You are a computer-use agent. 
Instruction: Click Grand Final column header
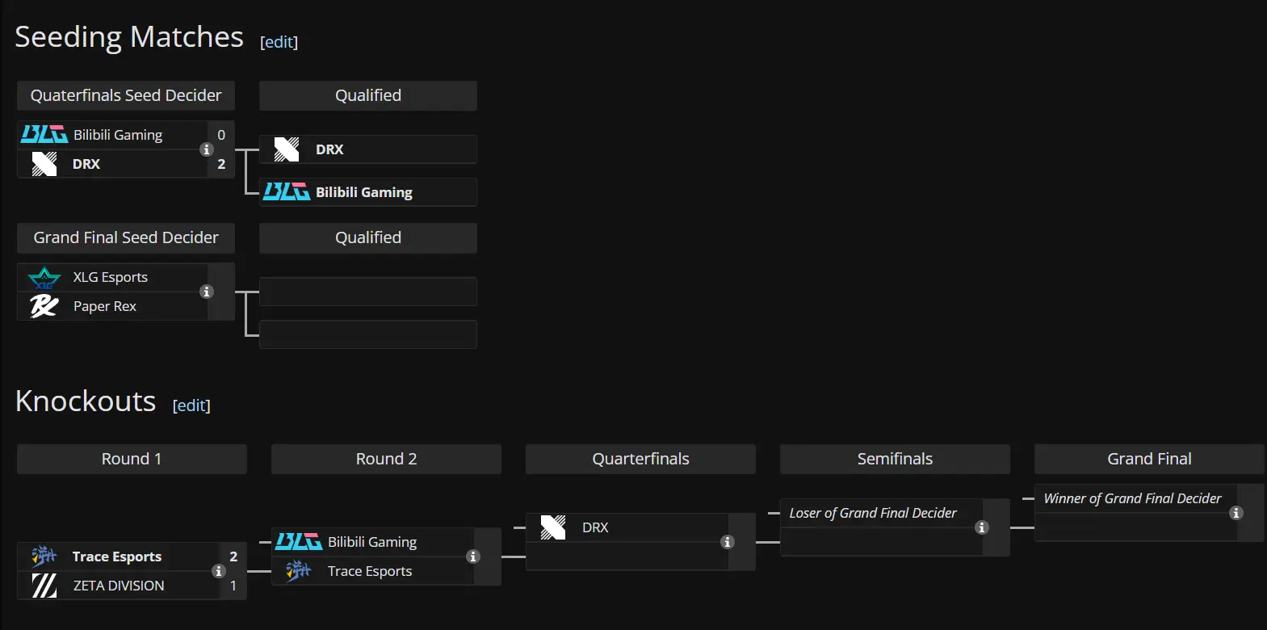click(1149, 459)
